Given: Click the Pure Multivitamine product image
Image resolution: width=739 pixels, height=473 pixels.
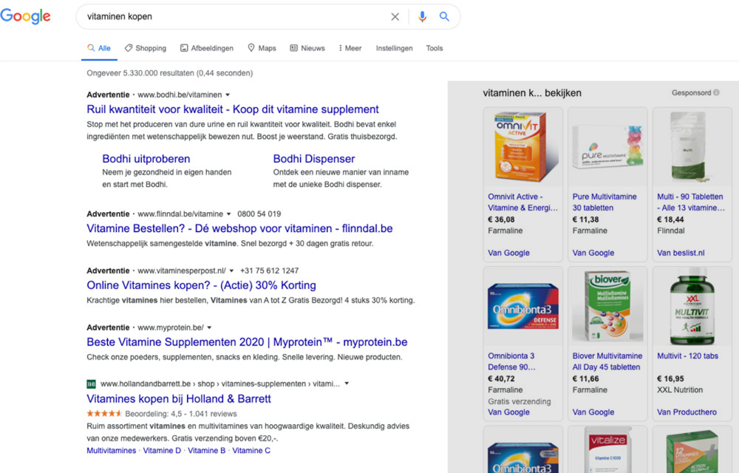Looking at the screenshot, I should [607, 146].
